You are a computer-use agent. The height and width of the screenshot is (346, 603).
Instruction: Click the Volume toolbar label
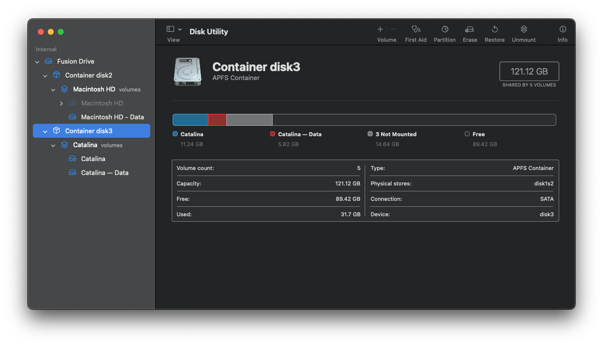click(387, 40)
